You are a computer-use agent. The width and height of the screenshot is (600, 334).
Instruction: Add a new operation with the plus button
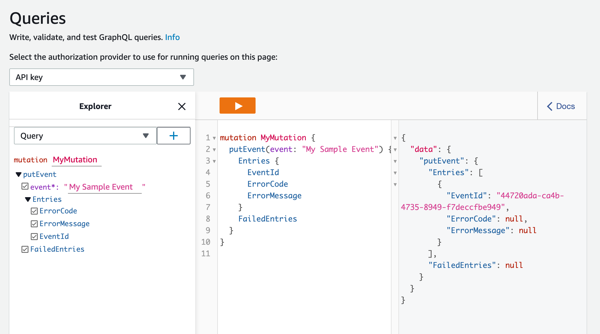point(174,136)
